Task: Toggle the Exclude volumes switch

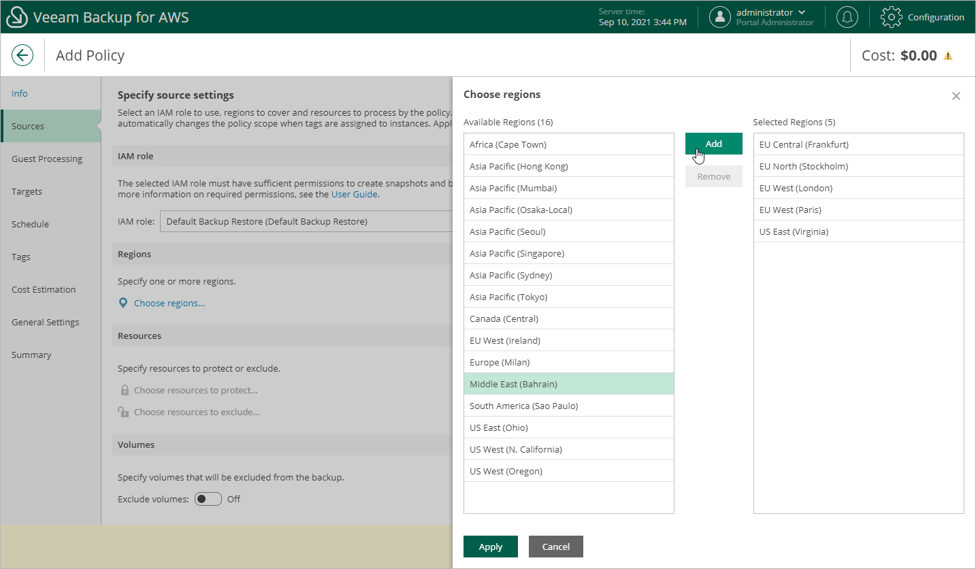Action: pos(208,499)
